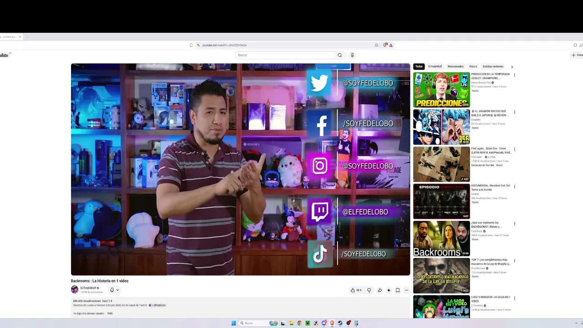
Task: Click the '7,09 M de suscriptores' subscriber count
Action: (x=92, y=292)
